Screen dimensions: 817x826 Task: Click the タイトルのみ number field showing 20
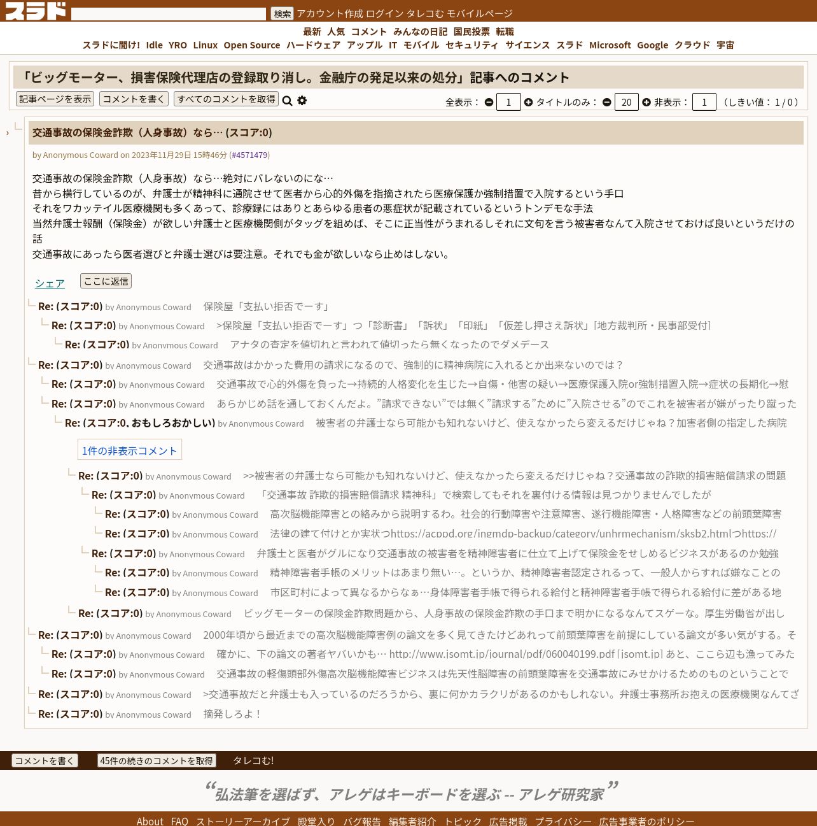[x=627, y=102]
